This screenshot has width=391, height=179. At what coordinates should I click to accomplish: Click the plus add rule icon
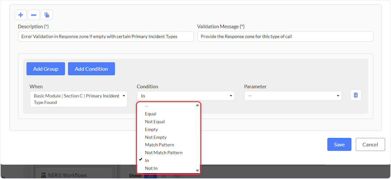21,15
